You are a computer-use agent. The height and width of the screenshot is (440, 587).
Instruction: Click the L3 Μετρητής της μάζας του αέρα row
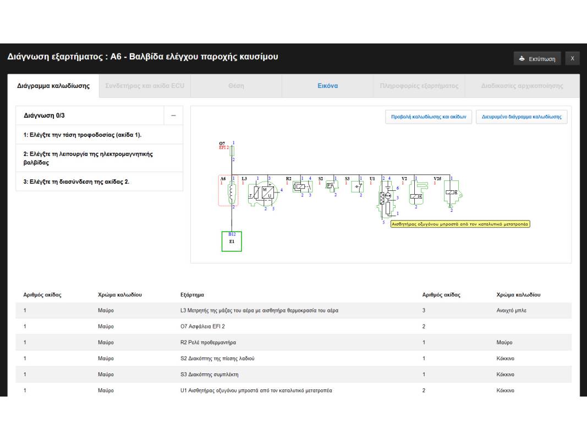[294, 311]
